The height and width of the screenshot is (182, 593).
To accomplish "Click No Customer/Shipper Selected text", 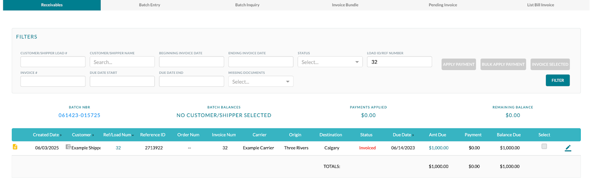I will pyautogui.click(x=224, y=115).
